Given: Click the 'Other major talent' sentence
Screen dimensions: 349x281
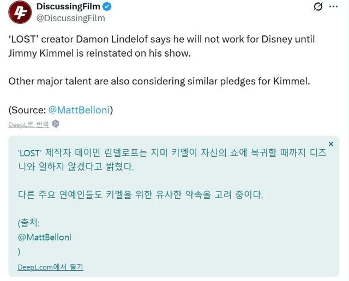Looking at the screenshot, I should click(x=159, y=81).
